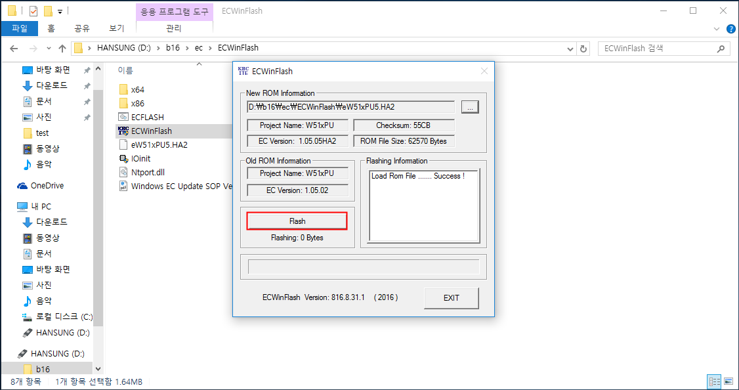Open ROM file browse button (...)
Screen dimensions: 739x390
470,107
